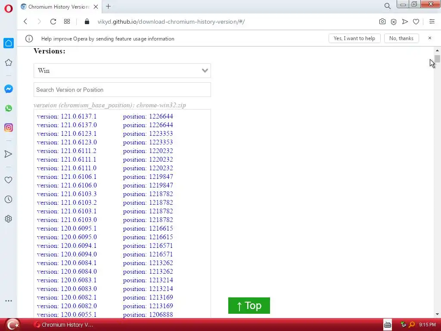
Task: Open the taskbar start button
Action: (12, 325)
